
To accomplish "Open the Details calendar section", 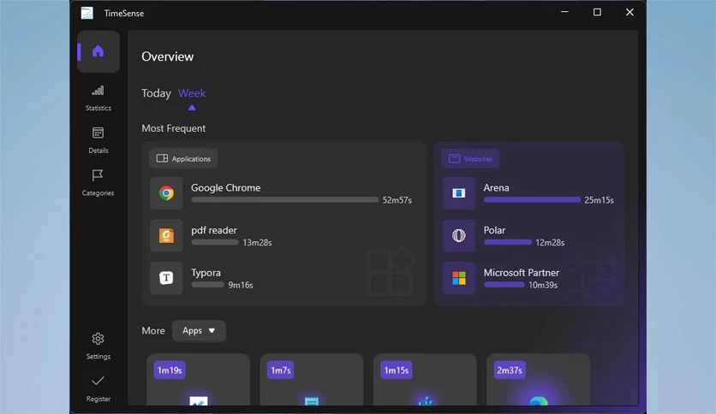I will [x=98, y=140].
